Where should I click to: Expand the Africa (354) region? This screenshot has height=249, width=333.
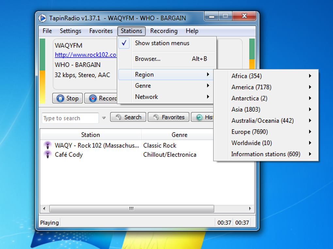pos(266,76)
